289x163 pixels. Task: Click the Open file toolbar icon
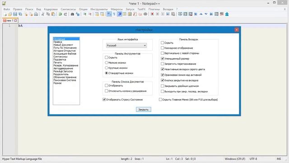pyautogui.click(x=10, y=14)
